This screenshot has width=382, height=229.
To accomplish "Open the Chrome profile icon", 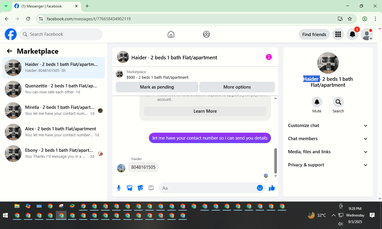I will [x=365, y=19].
